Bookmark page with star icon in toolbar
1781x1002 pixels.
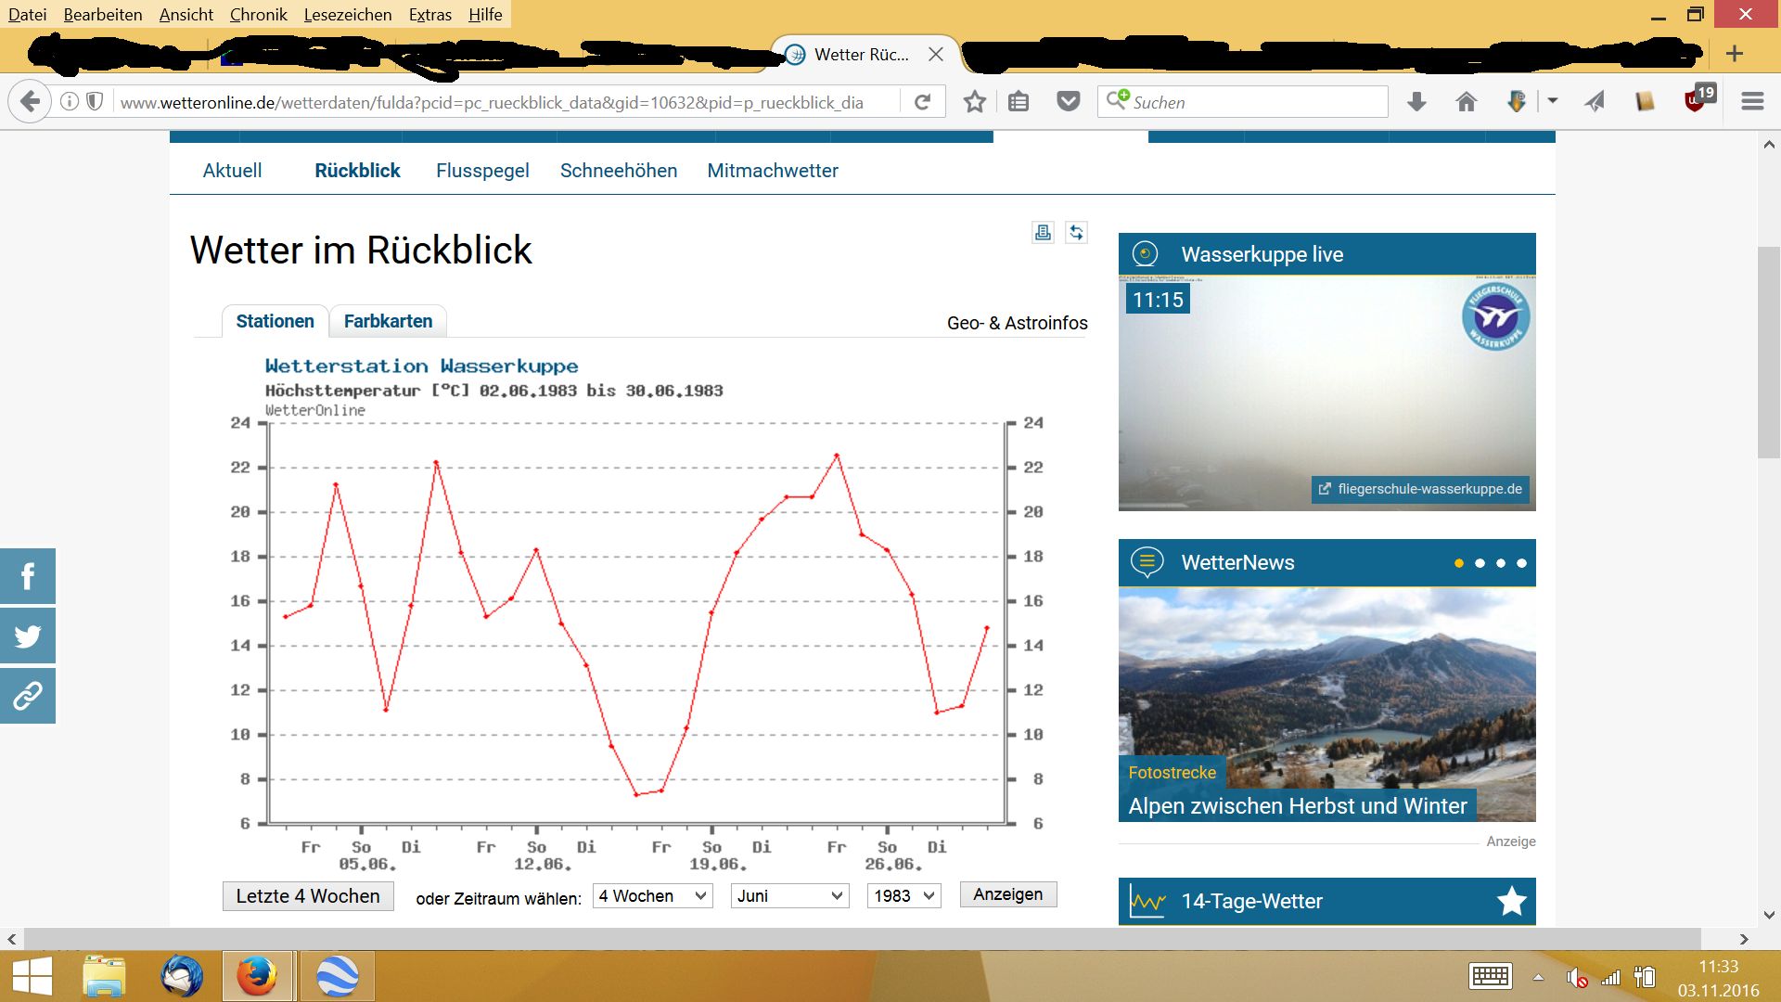[x=974, y=102]
